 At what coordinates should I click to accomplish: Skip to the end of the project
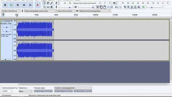(x=30, y=5)
